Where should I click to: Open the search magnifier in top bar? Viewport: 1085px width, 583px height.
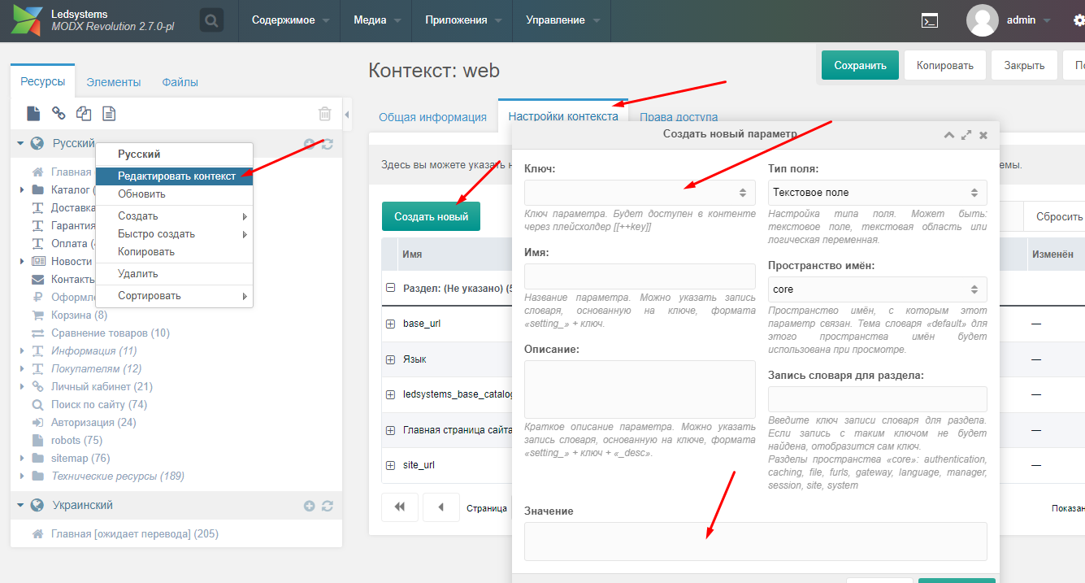tap(211, 20)
